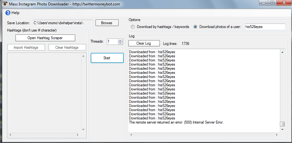This screenshot has width=292, height=143.
Task: Click the Threads label
Action: point(97,41)
